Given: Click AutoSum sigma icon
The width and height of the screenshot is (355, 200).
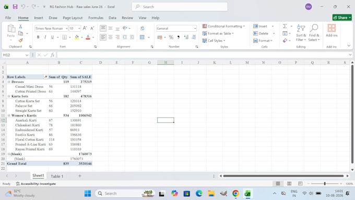Looking at the screenshot, I should click(285, 26).
